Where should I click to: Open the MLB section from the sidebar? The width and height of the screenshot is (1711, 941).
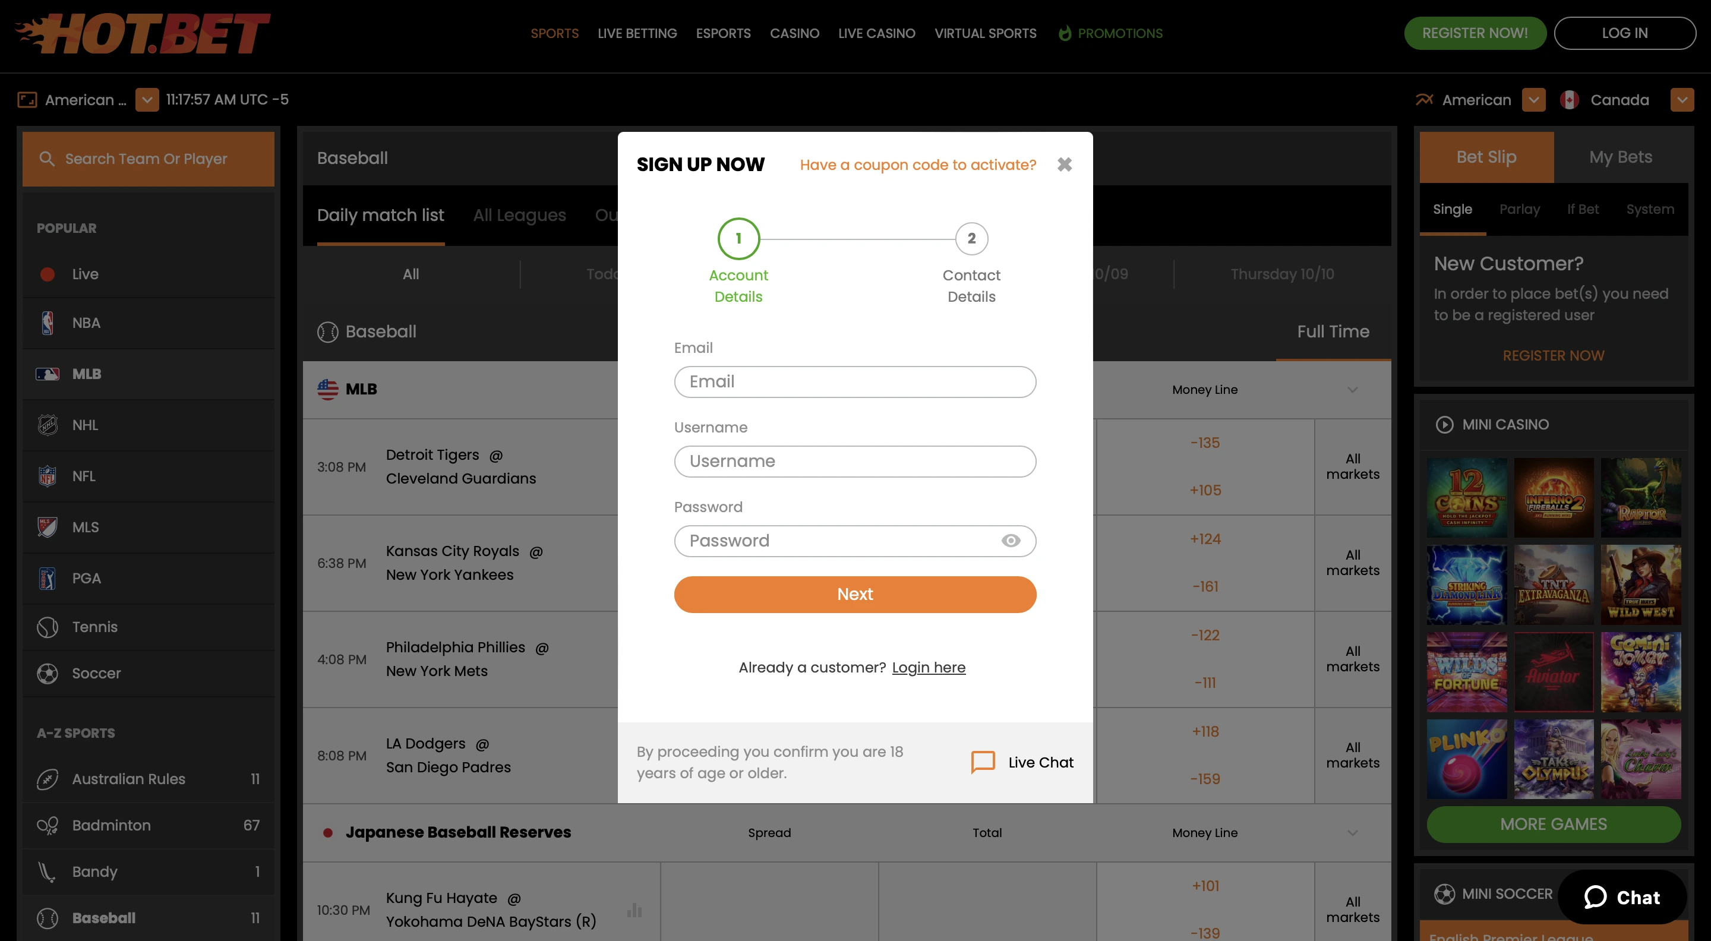point(87,374)
